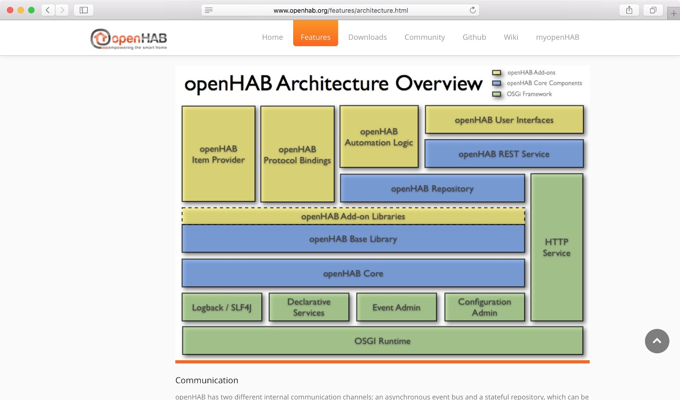Minimize the window with the yellow button
This screenshot has height=400, width=680.
(21, 10)
